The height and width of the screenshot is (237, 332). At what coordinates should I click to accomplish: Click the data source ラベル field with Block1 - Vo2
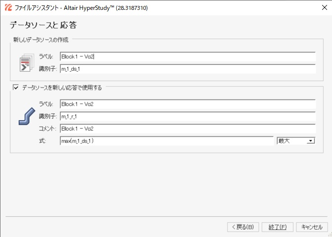187,56
